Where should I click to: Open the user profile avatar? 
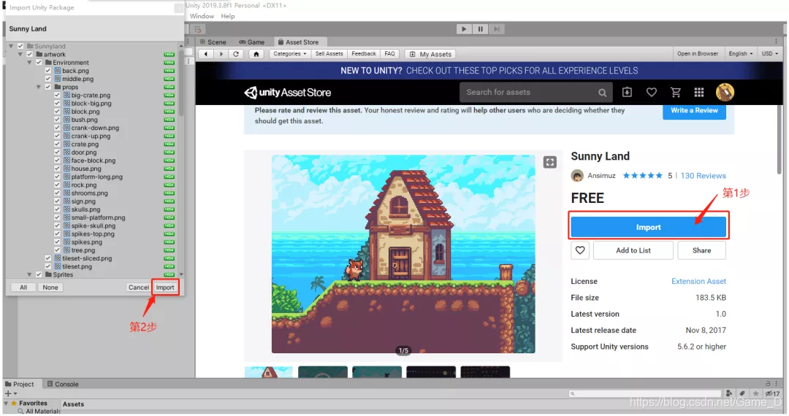(725, 92)
